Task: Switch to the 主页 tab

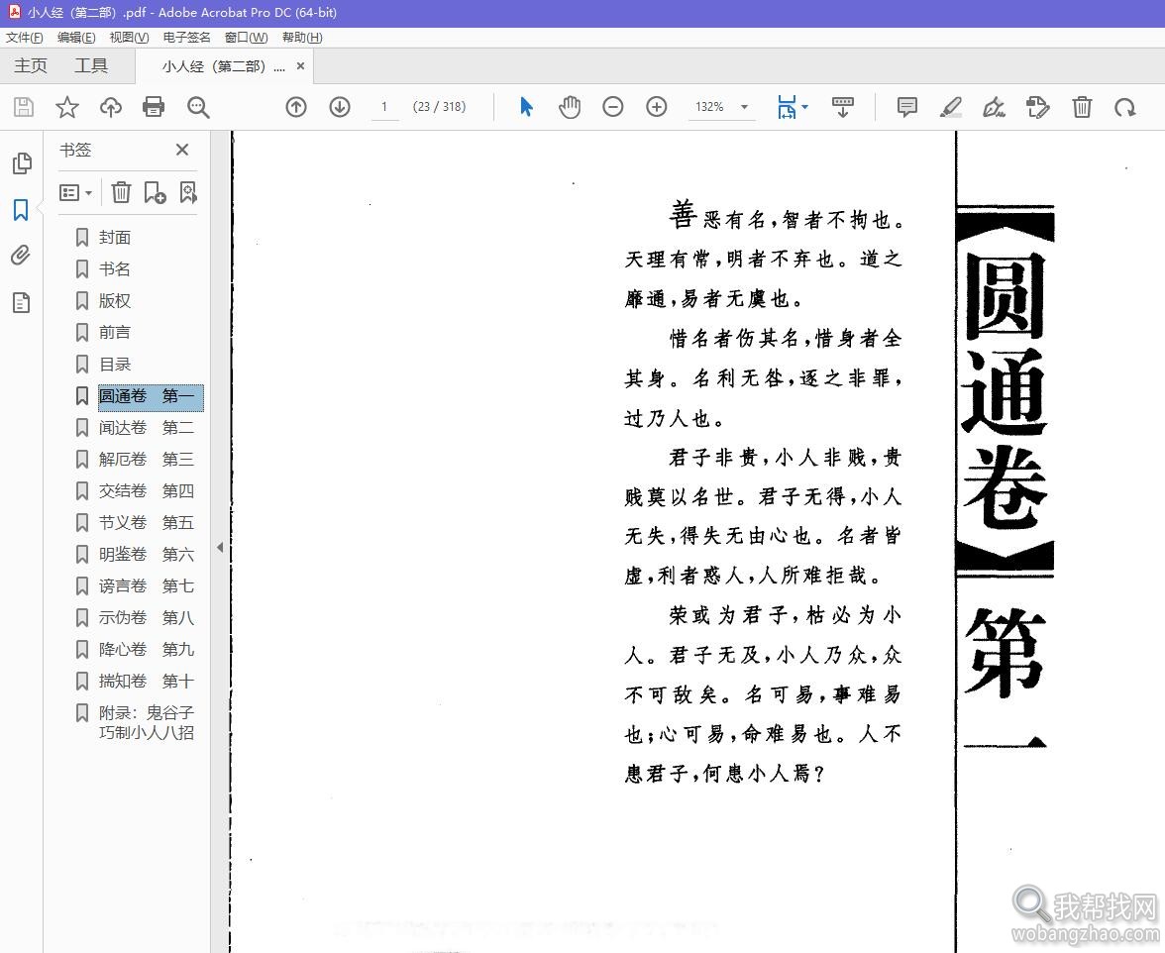Action: point(31,66)
